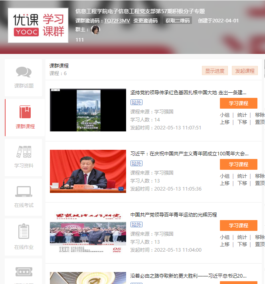The height and width of the screenshot is (284, 265).
Task: Select the 课群课程 book icon
Action: pos(25,112)
